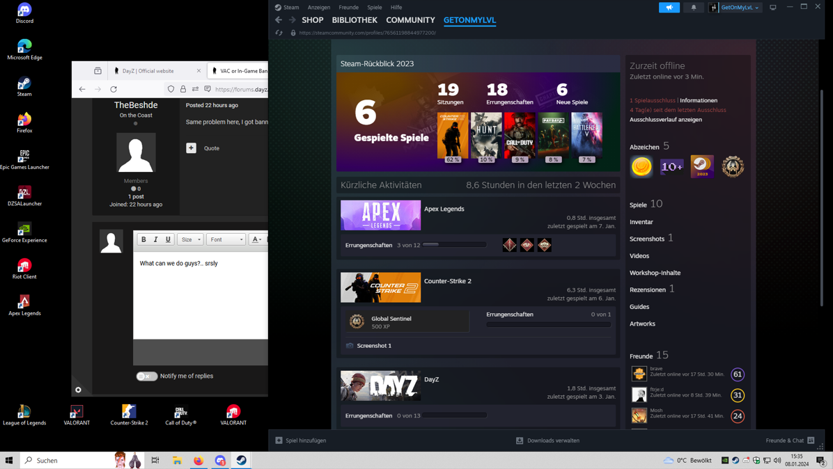Open Call of Duty desktop shortcut
This screenshot has height=469, width=833.
(x=180, y=415)
